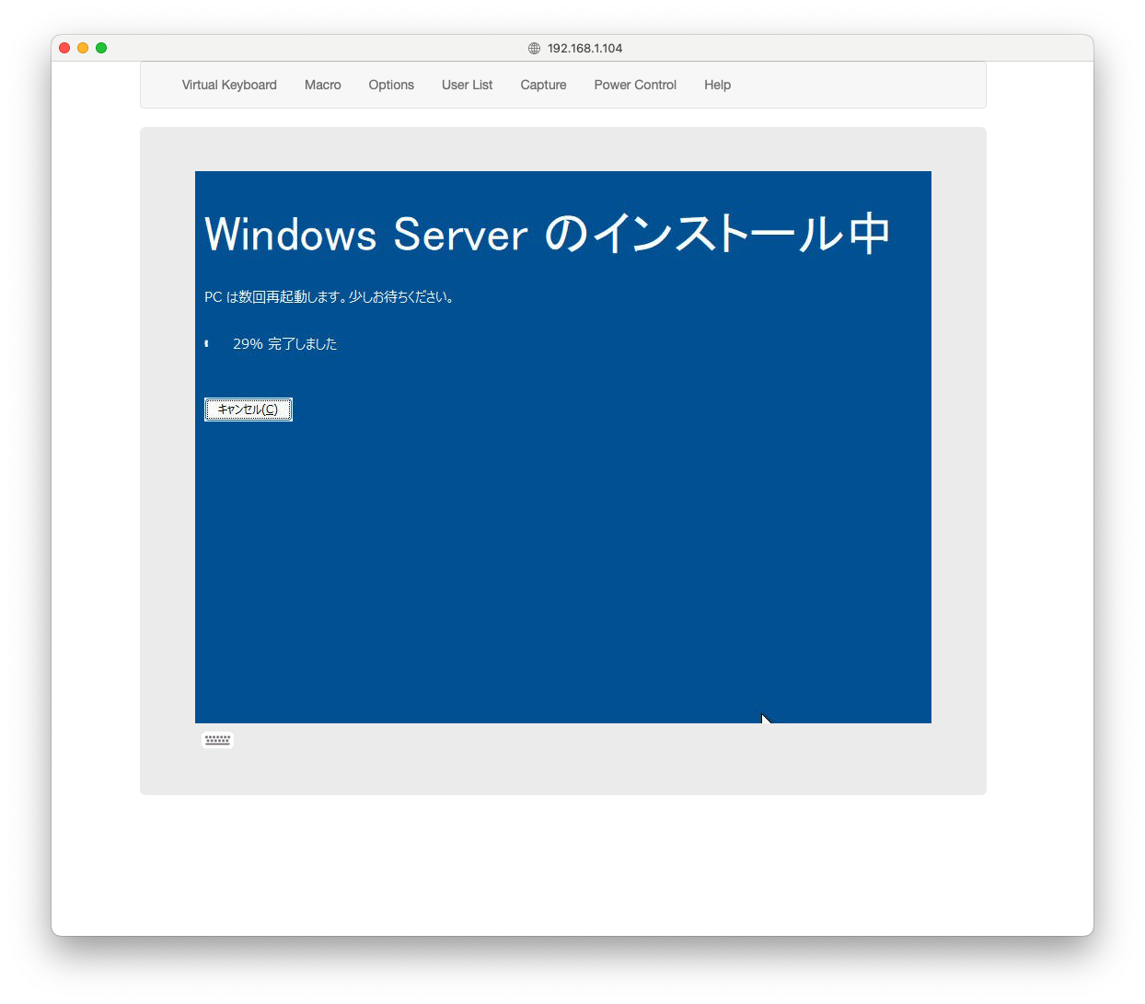Close the window with the red button
1145x1004 pixels.
point(64,48)
